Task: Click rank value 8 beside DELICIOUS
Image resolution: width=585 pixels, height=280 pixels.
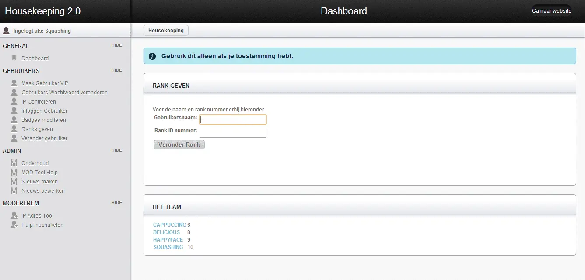Action: (189, 232)
